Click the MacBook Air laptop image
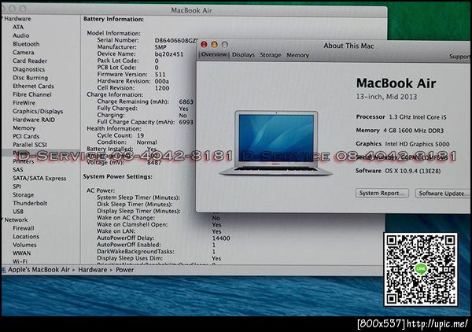472x332 pixels. click(x=276, y=143)
